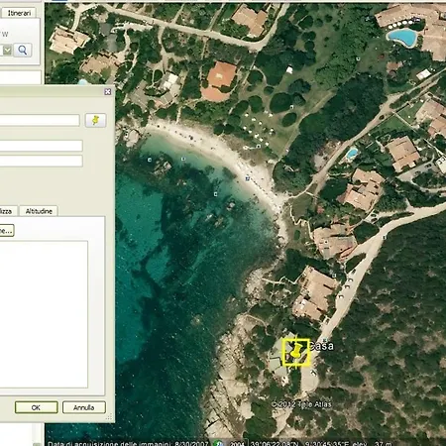Switch to the Altitudine tab
This screenshot has width=446, height=446.
coord(39,211)
